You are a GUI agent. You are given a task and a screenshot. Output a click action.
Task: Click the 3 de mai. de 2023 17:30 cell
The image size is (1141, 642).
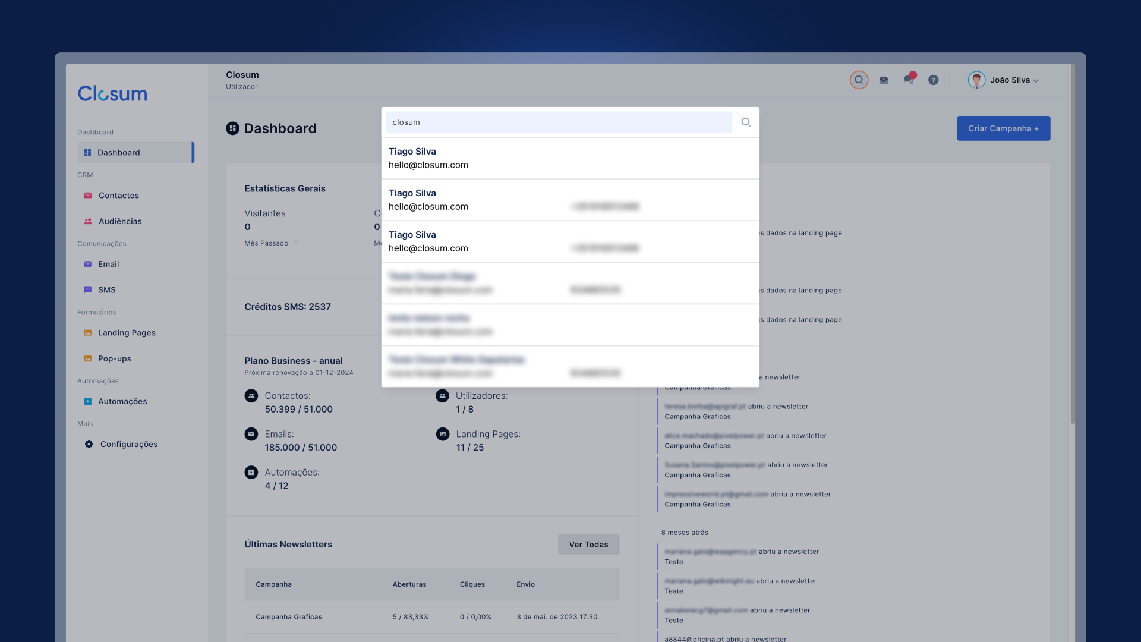tap(557, 617)
